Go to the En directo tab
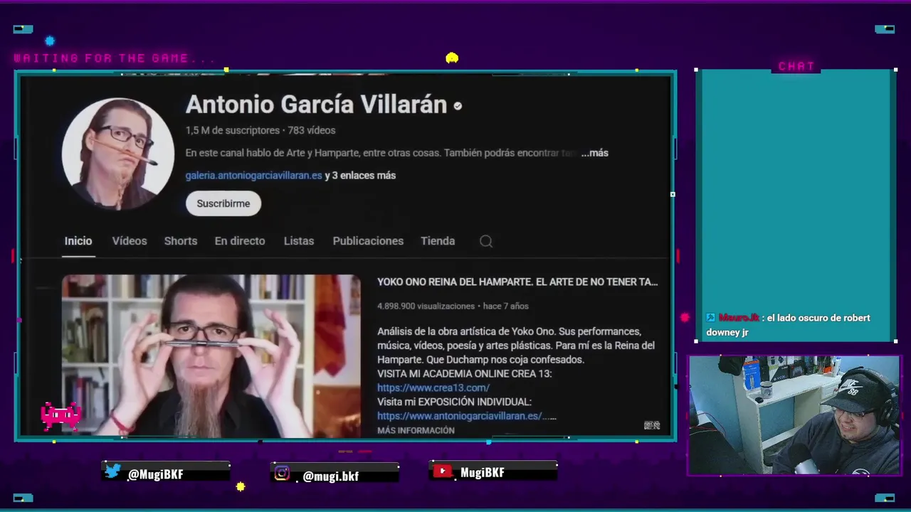Viewport: 911px width, 512px height. point(240,241)
